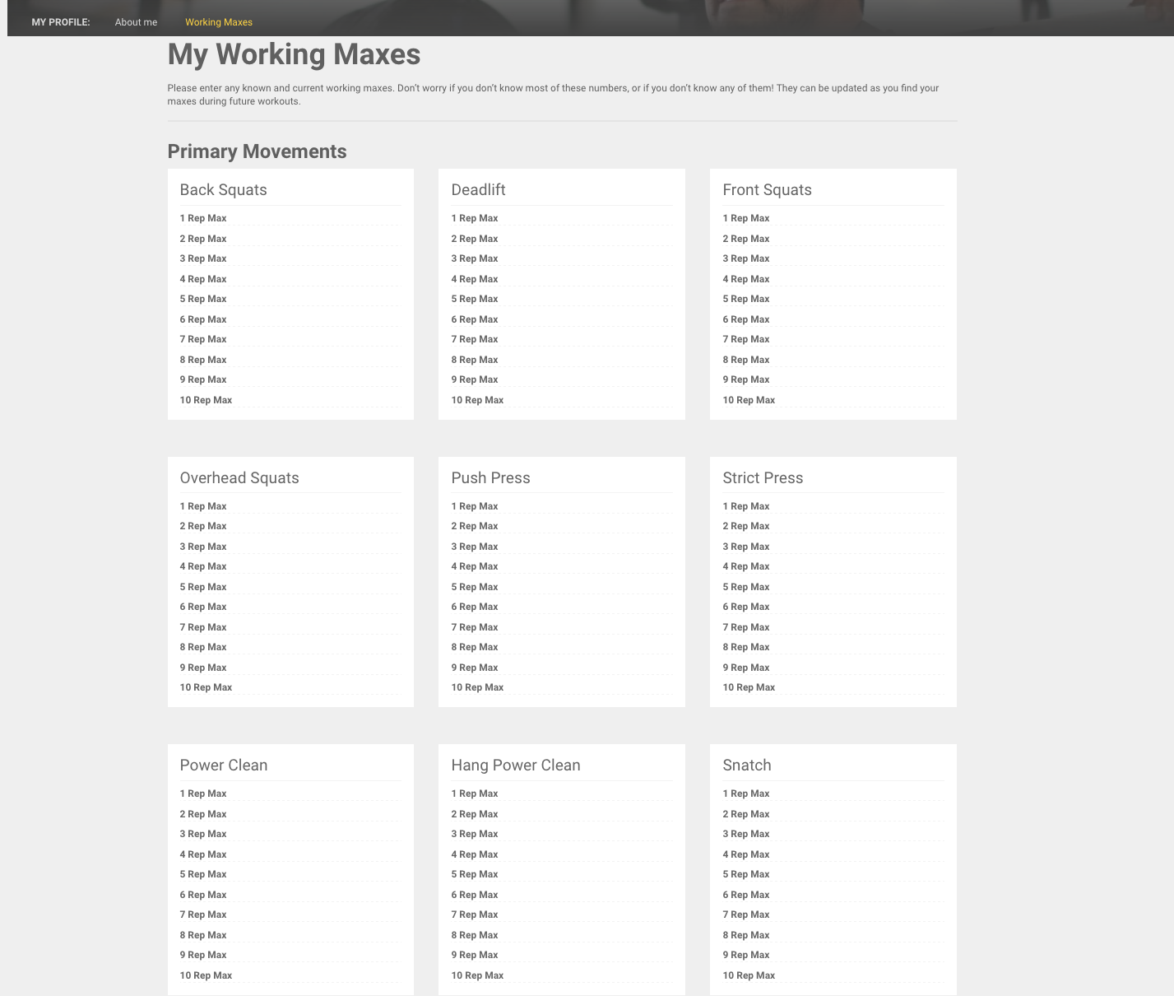Select Overhead Squats 9 Rep Max row
Screen dimensions: 1174x996
coord(290,668)
